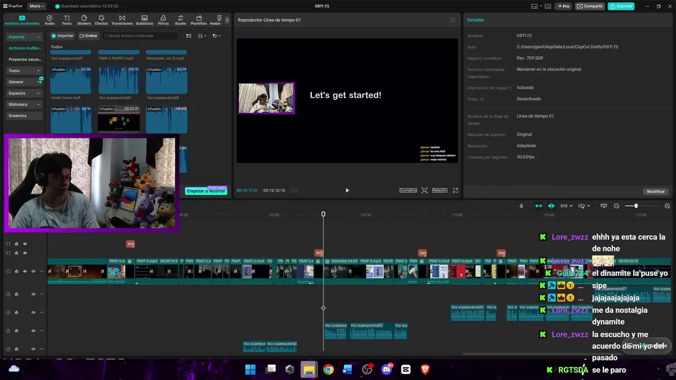
Task: Open the Transiciones tab
Action: pos(122,20)
